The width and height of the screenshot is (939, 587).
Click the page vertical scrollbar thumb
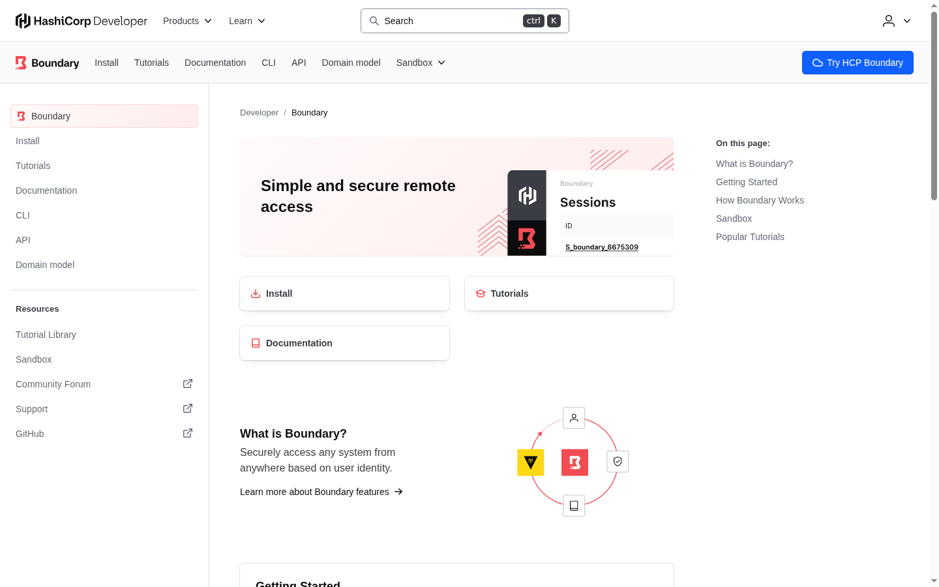coord(934,106)
